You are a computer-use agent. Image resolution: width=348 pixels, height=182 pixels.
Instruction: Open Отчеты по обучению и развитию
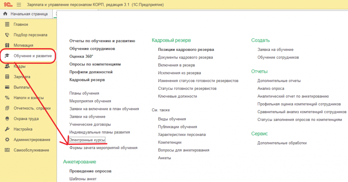click(102, 41)
